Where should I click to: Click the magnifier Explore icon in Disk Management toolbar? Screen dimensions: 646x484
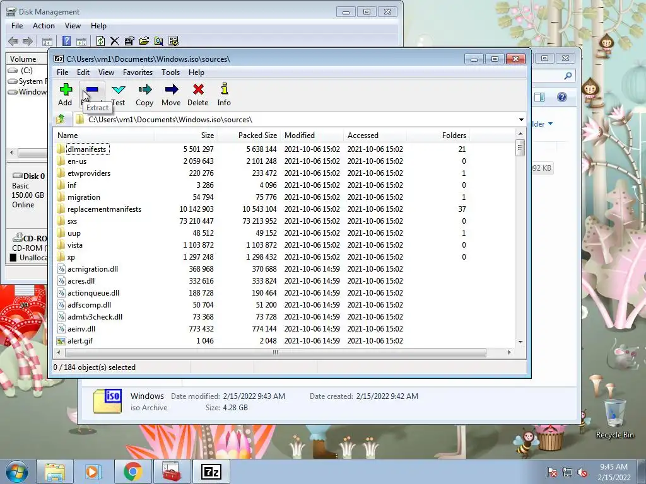click(158, 41)
